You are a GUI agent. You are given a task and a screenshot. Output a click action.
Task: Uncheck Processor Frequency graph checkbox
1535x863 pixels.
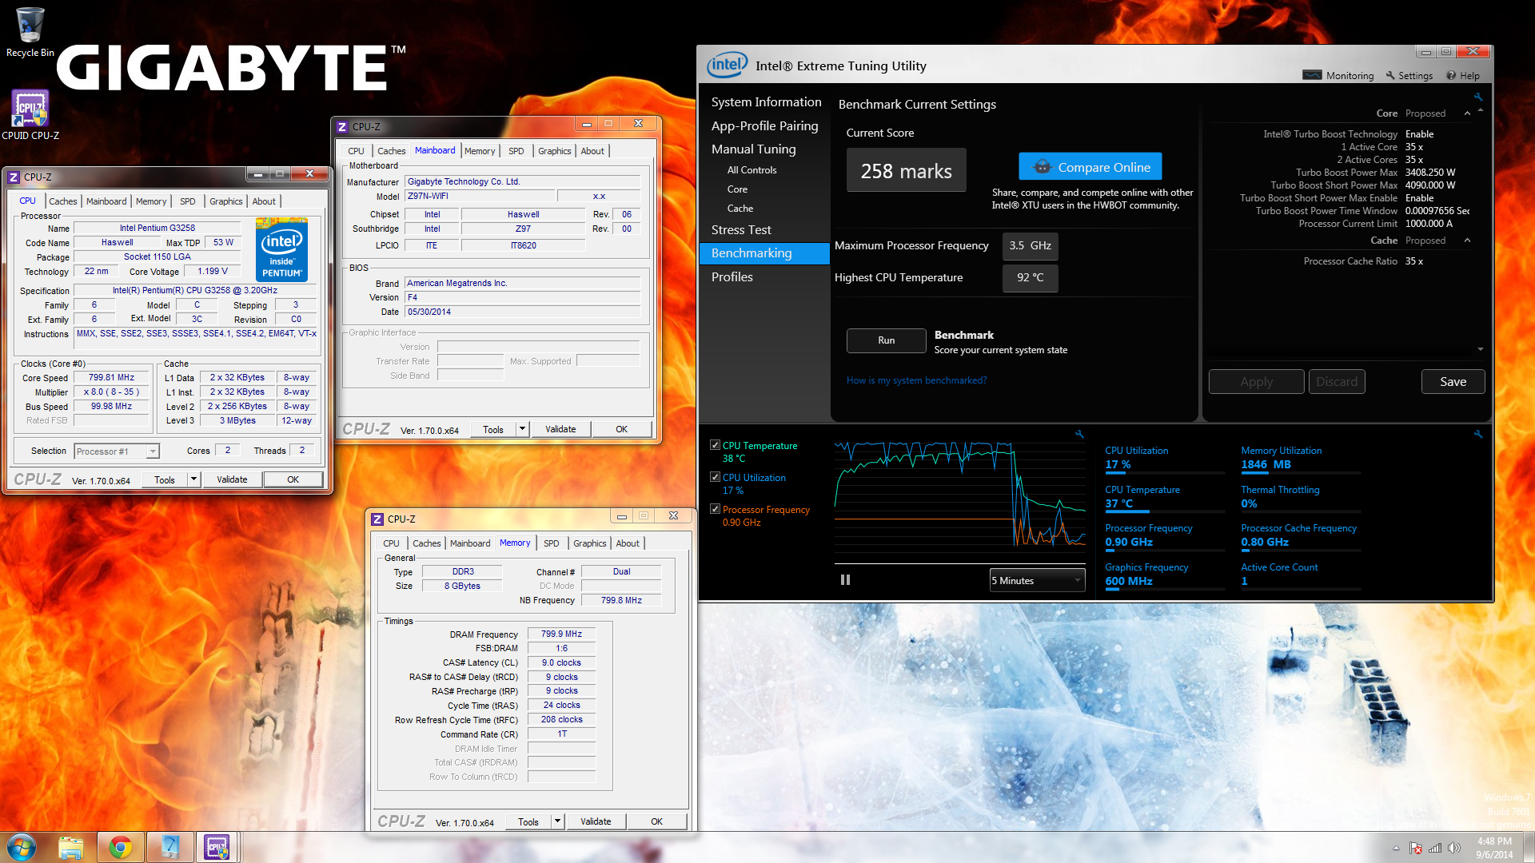point(715,509)
